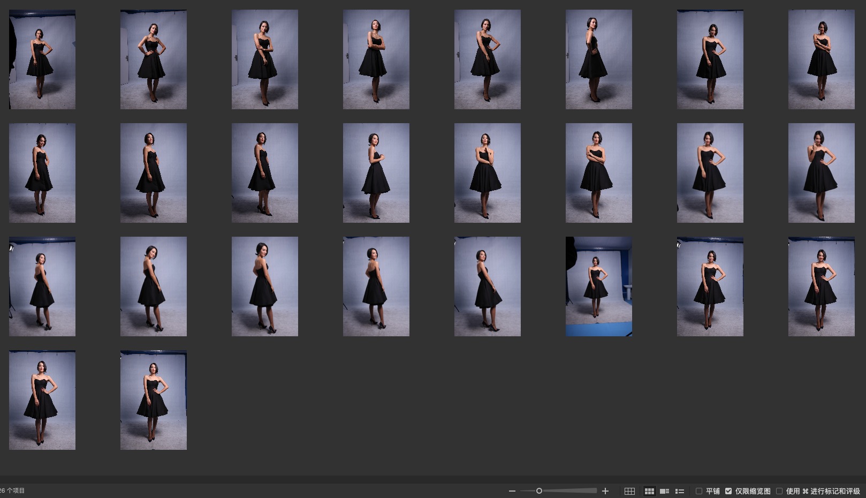
Task: Select the first thumbnail in the second row
Action: [x=42, y=173]
